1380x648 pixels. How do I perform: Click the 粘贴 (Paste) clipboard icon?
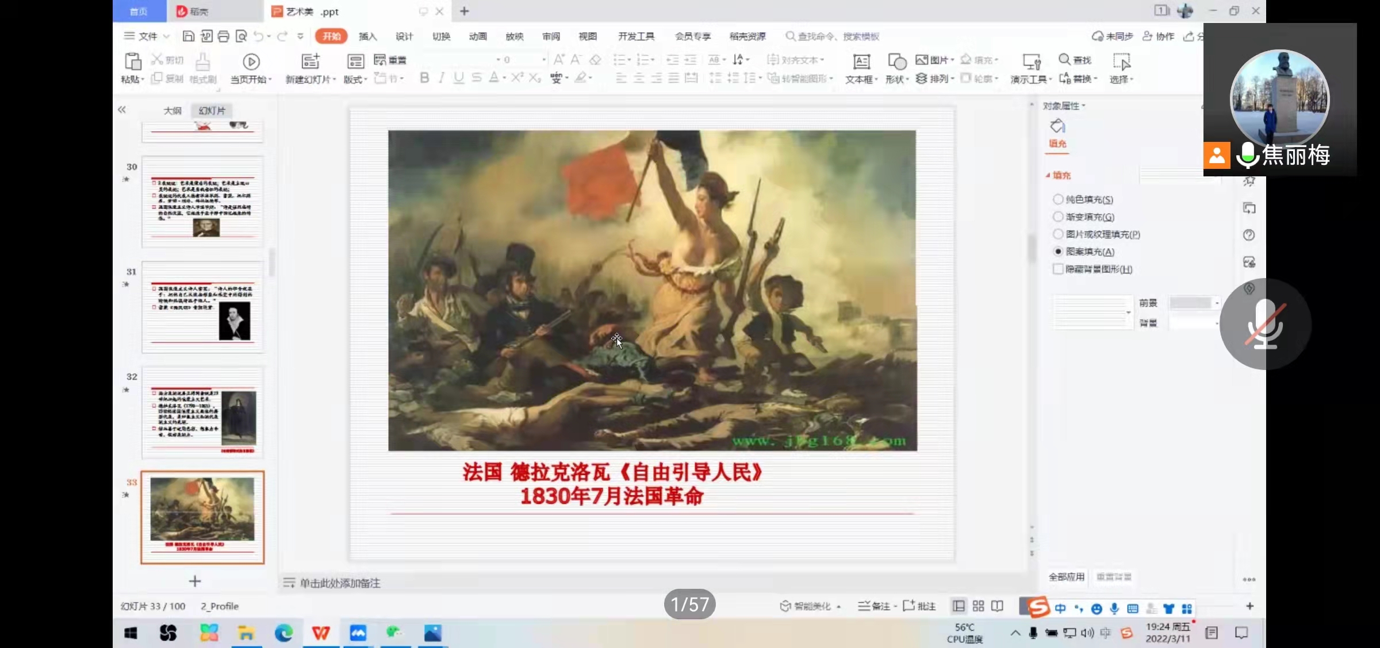[132, 61]
